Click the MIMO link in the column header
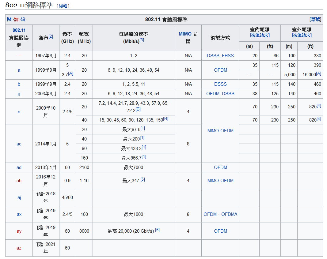Viewport: 327px width, 259px height. (185, 34)
